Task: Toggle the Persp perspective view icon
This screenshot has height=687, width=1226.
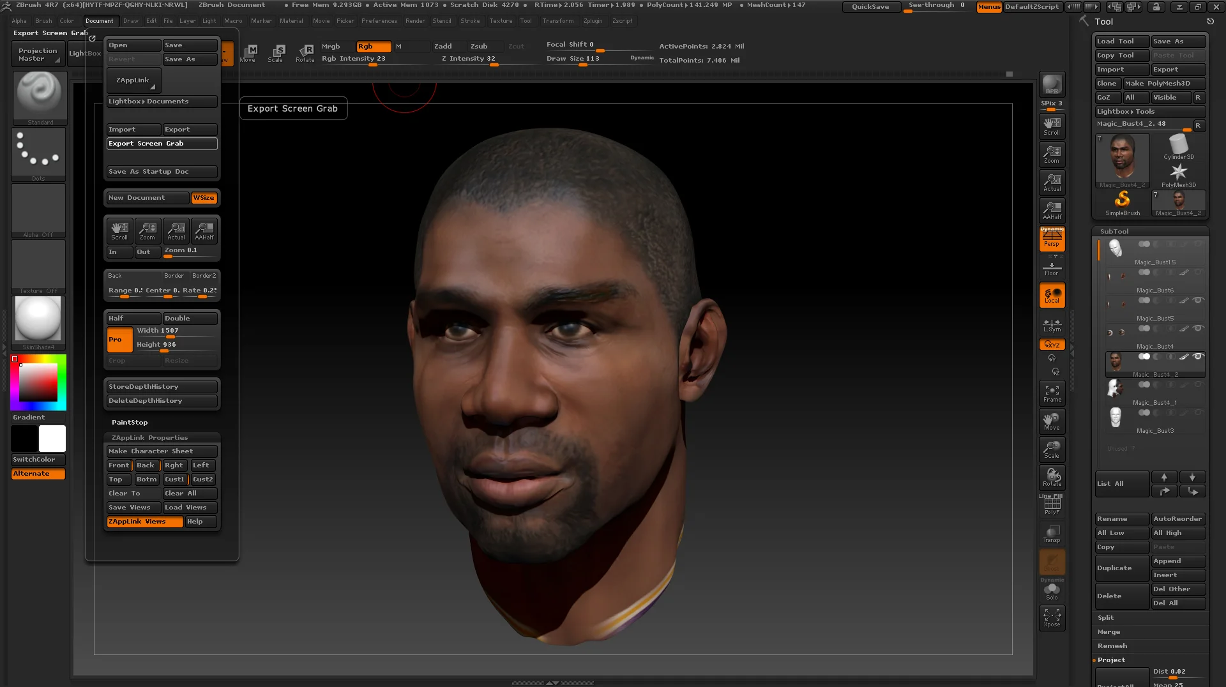Action: [1052, 239]
